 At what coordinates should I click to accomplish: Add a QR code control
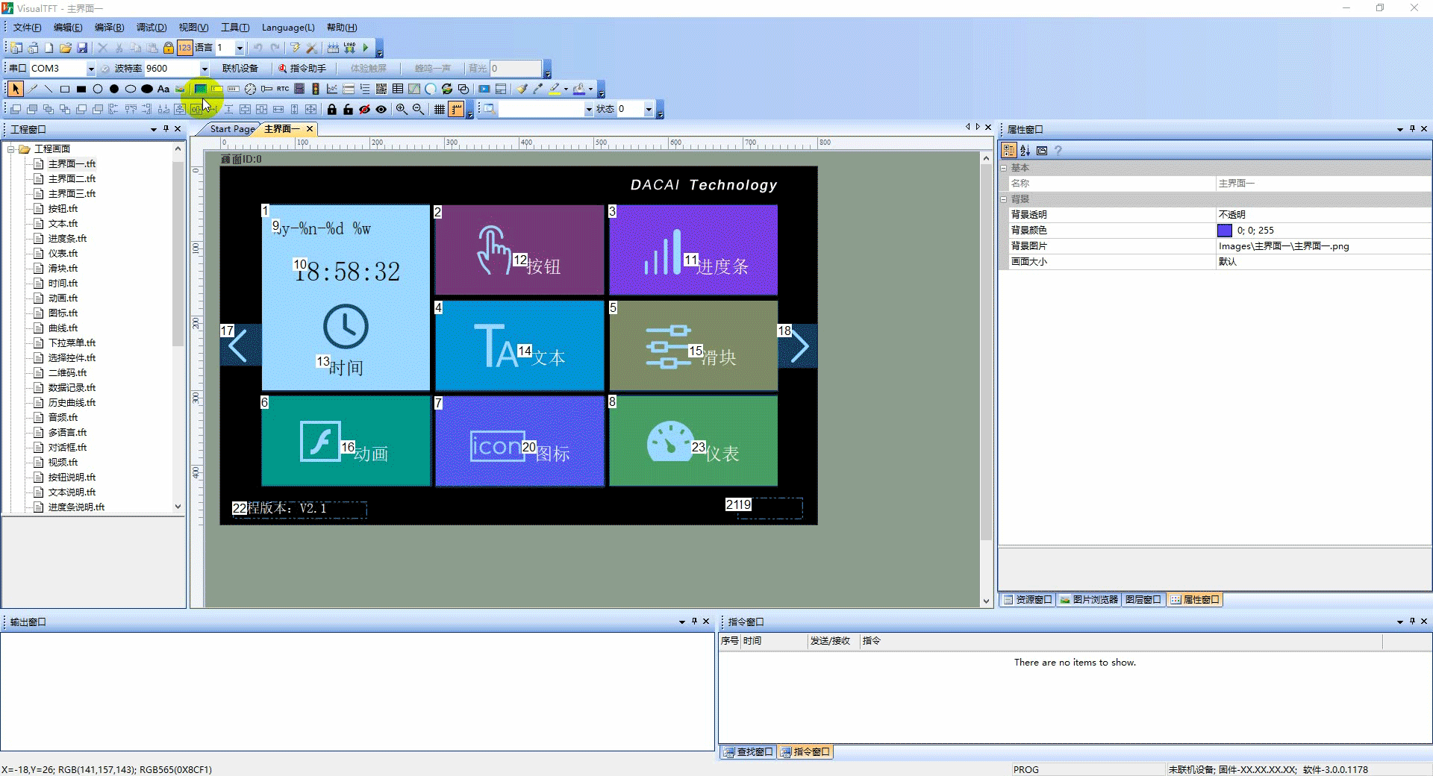point(381,89)
